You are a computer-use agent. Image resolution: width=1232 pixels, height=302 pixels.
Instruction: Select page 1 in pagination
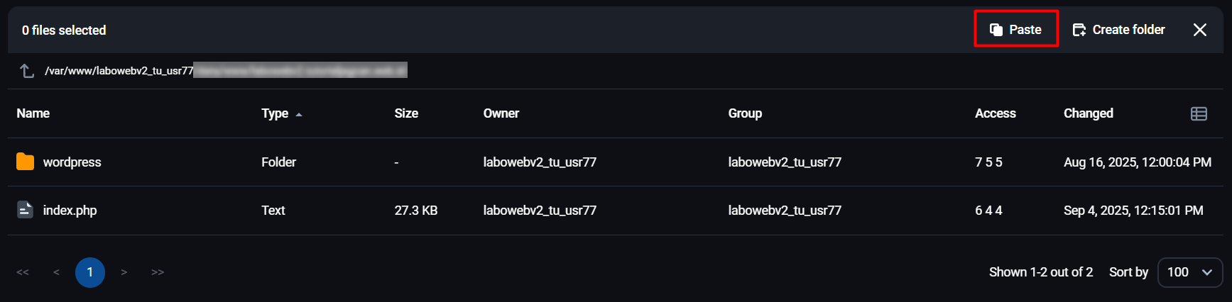click(90, 272)
